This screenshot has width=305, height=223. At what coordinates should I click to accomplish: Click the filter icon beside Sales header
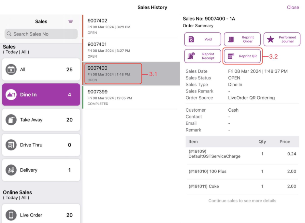coord(70,21)
